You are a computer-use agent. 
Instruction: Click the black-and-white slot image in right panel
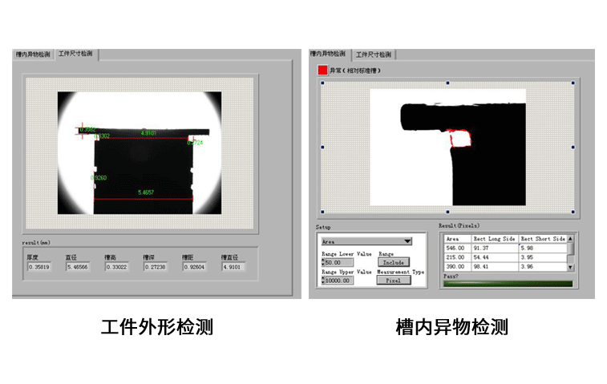[447, 147]
